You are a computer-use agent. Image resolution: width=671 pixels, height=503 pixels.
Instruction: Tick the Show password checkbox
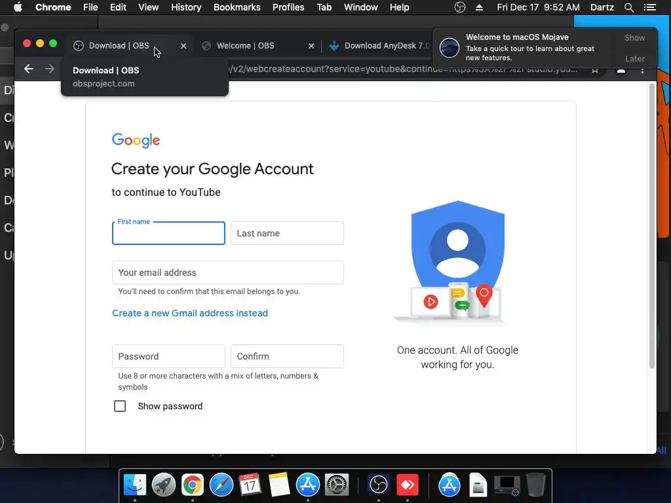coord(120,406)
